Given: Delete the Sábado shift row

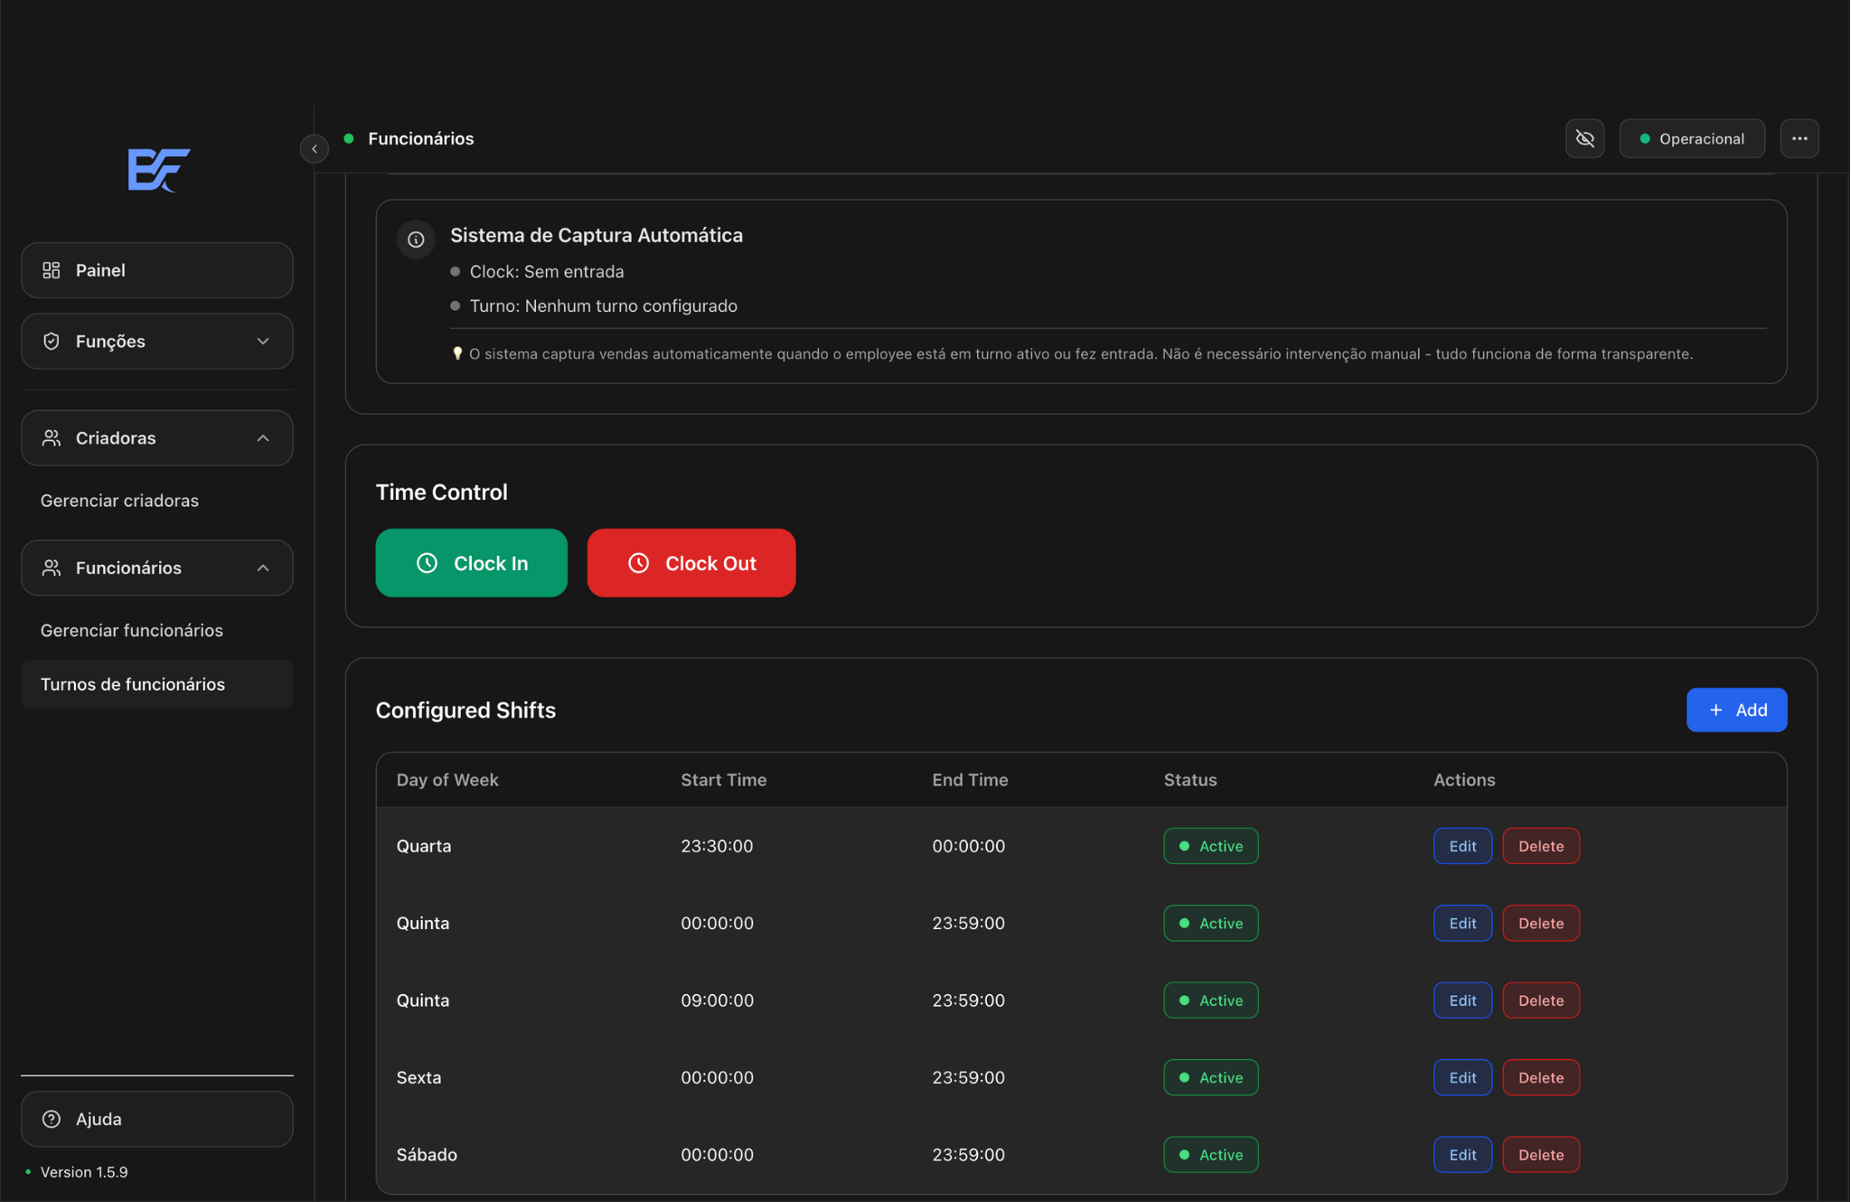Looking at the screenshot, I should click(1540, 1154).
